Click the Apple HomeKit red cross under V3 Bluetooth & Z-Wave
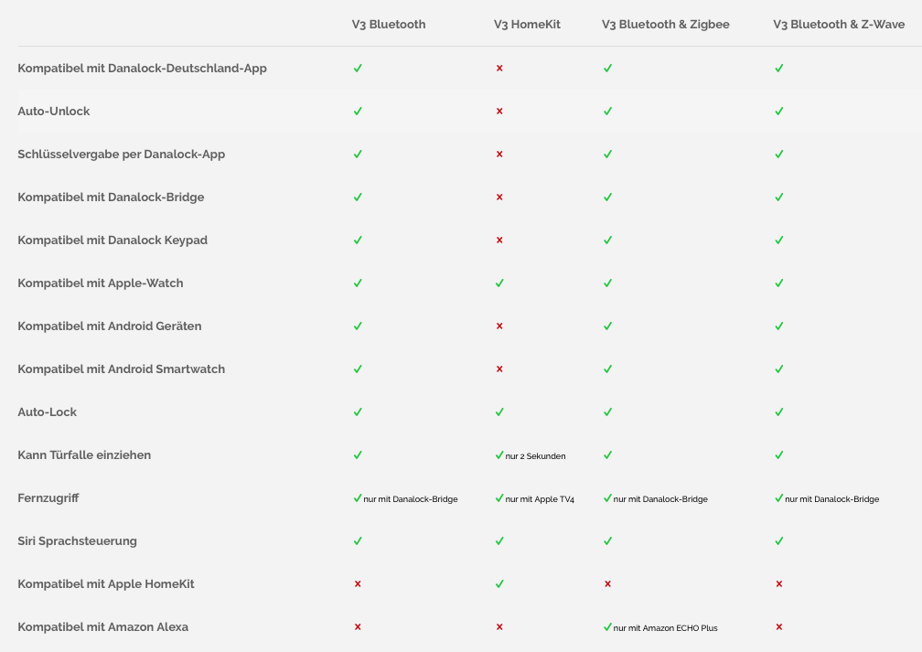Screen dimensions: 922x652 (x=779, y=584)
